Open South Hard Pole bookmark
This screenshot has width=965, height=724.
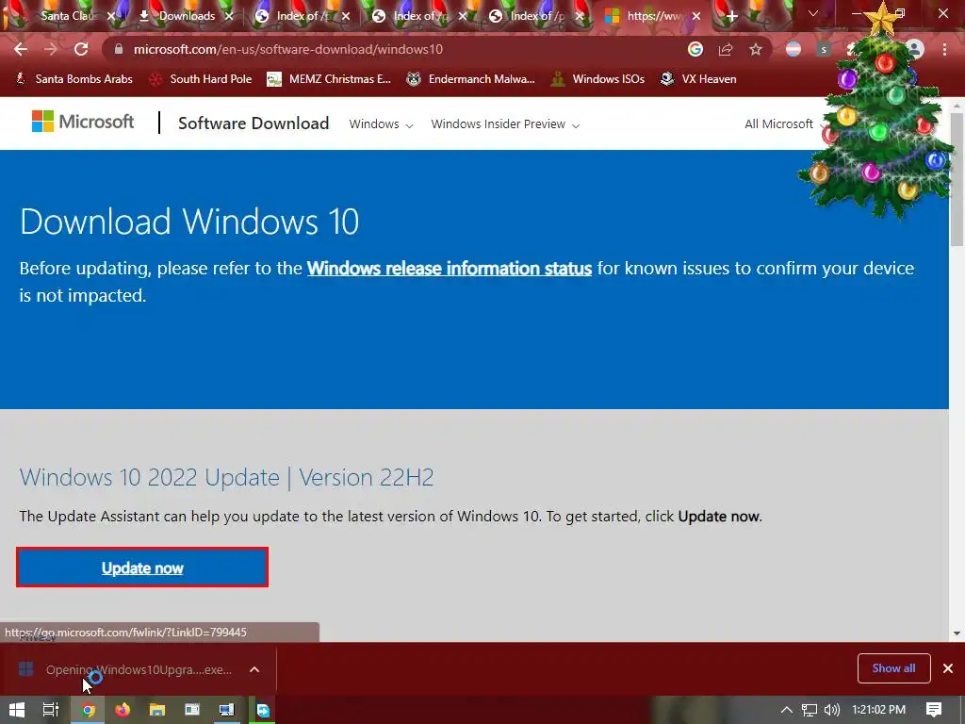coord(202,79)
